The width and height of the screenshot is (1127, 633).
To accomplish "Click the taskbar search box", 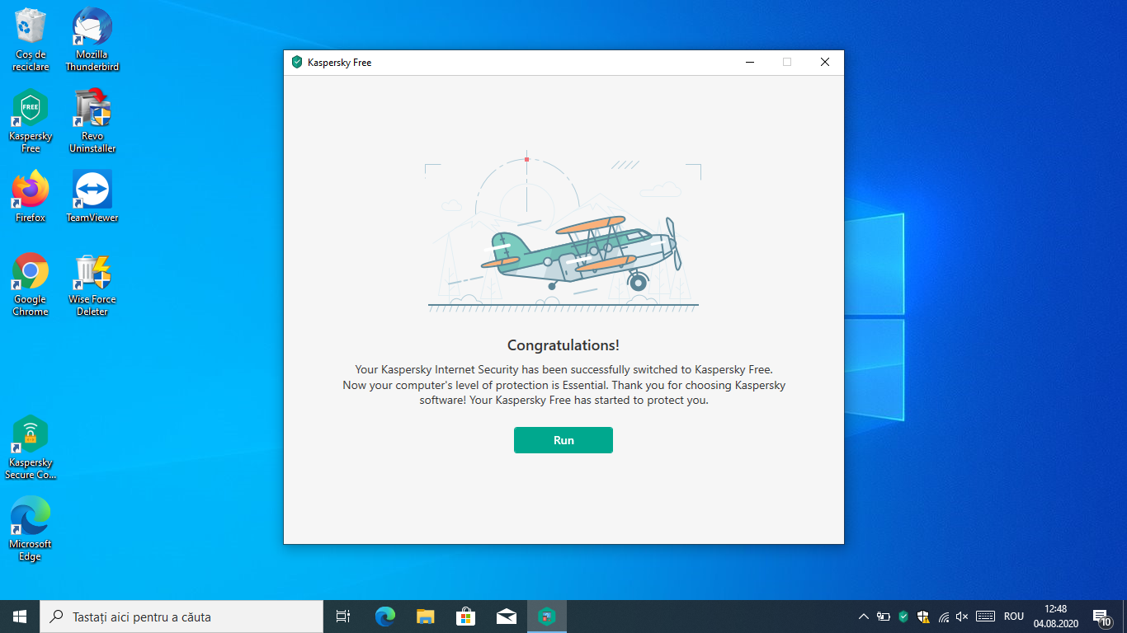I will [x=182, y=617].
